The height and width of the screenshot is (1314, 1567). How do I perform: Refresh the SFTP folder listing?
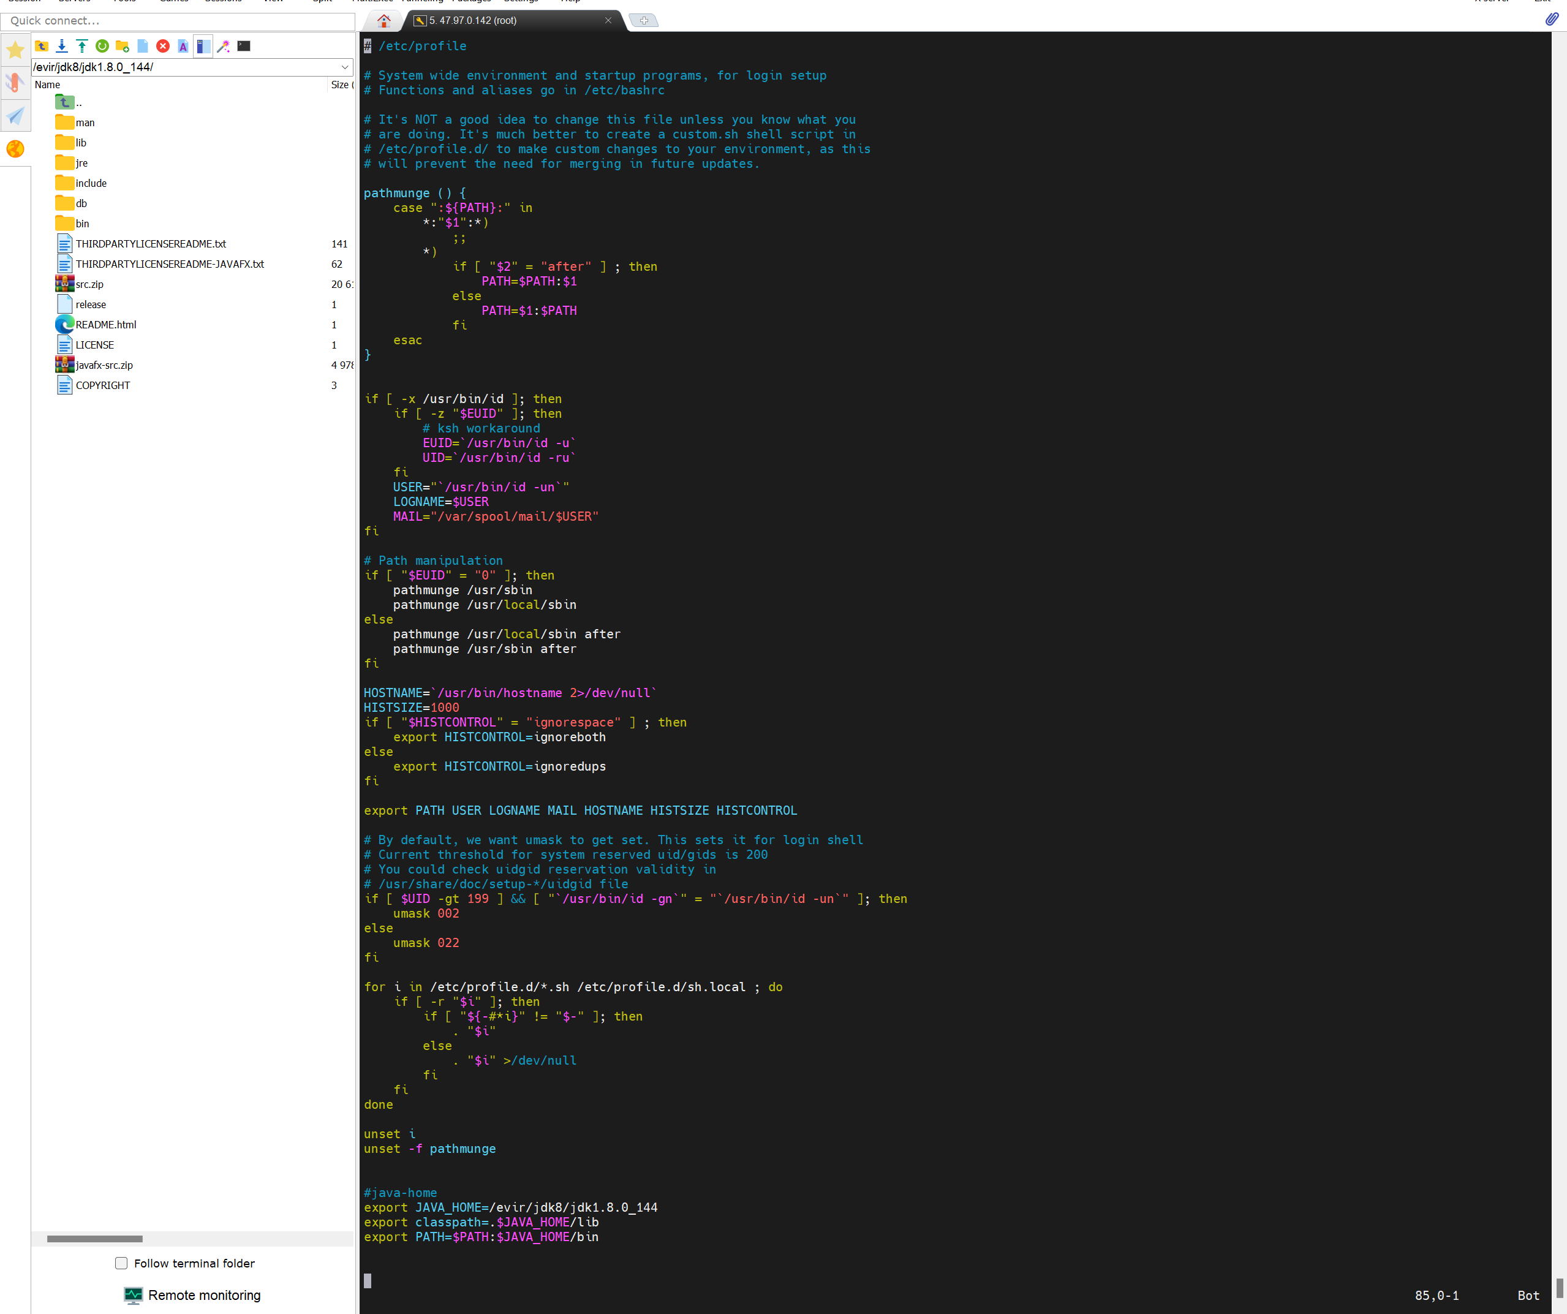102,47
